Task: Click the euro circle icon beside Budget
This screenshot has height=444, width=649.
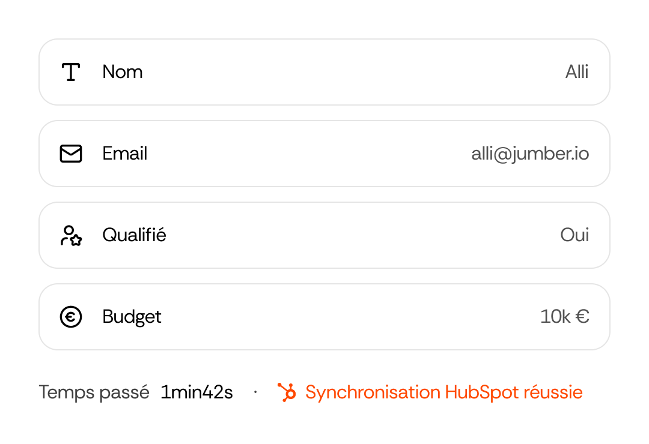Action: (x=71, y=317)
